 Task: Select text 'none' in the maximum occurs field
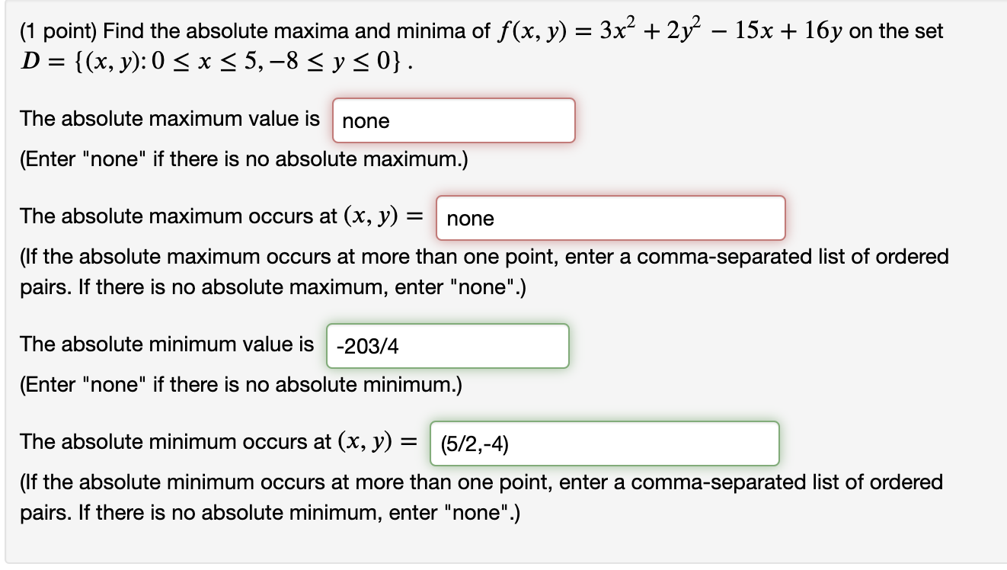click(x=470, y=219)
